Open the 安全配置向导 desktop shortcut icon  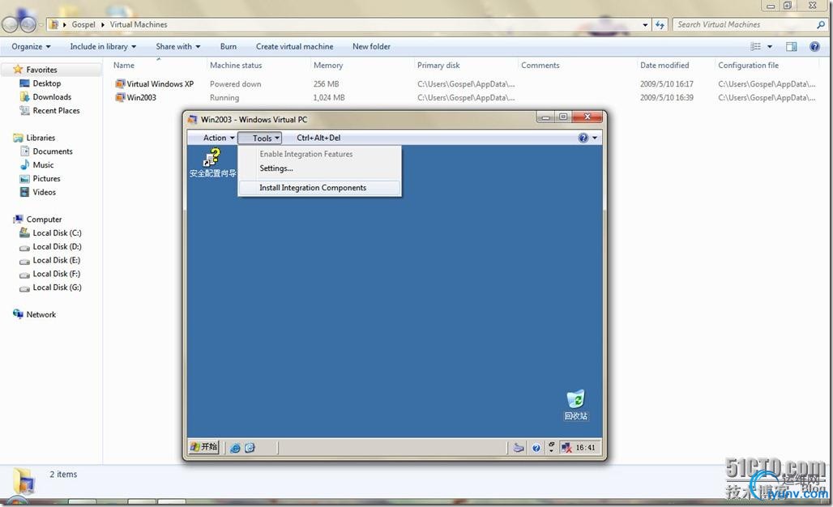(x=212, y=163)
